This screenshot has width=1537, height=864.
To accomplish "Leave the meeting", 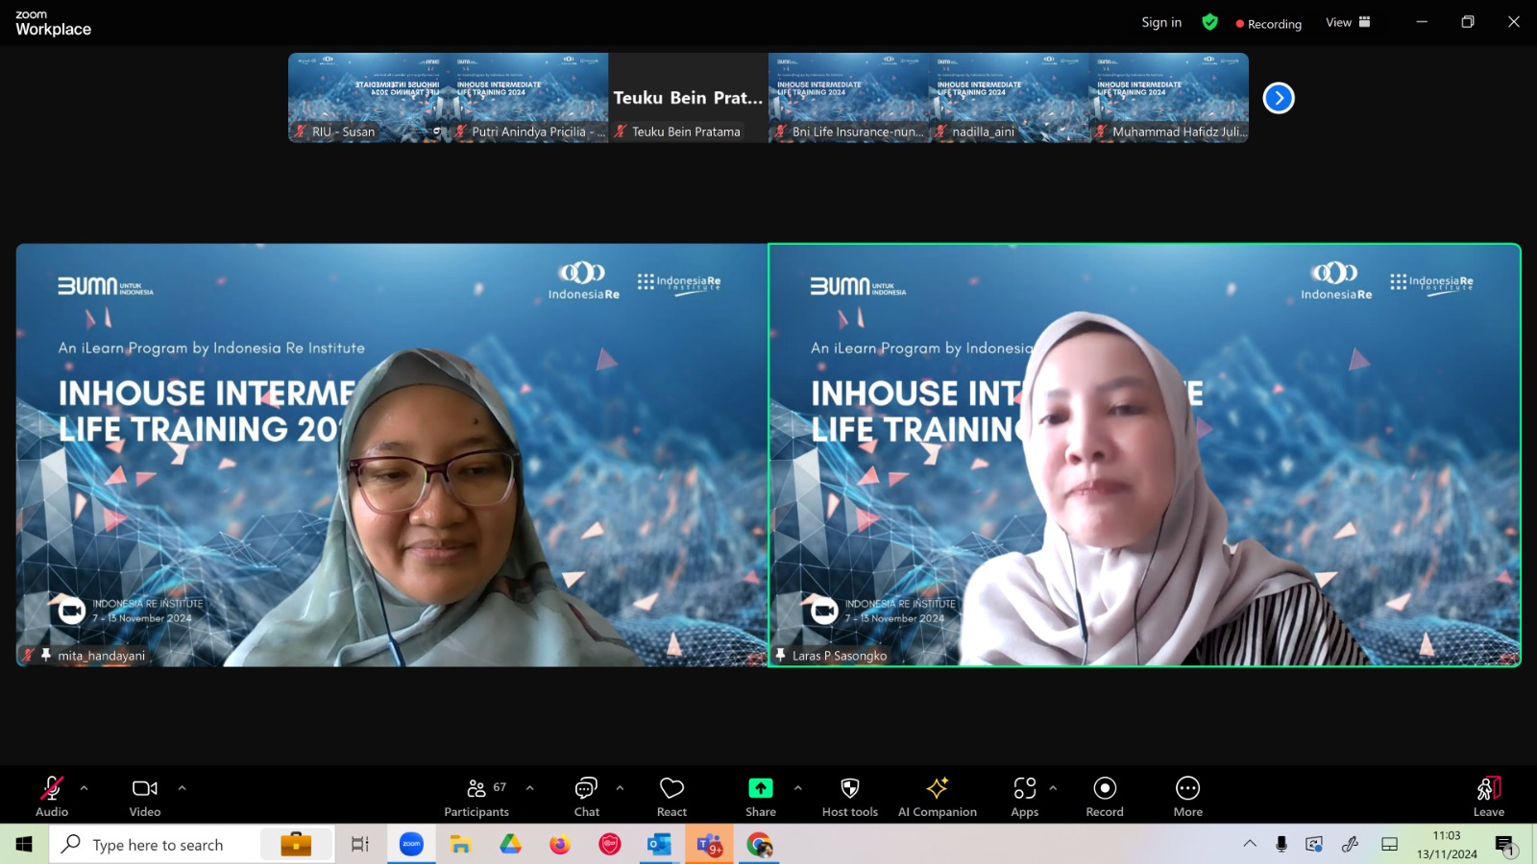I will click(x=1489, y=797).
